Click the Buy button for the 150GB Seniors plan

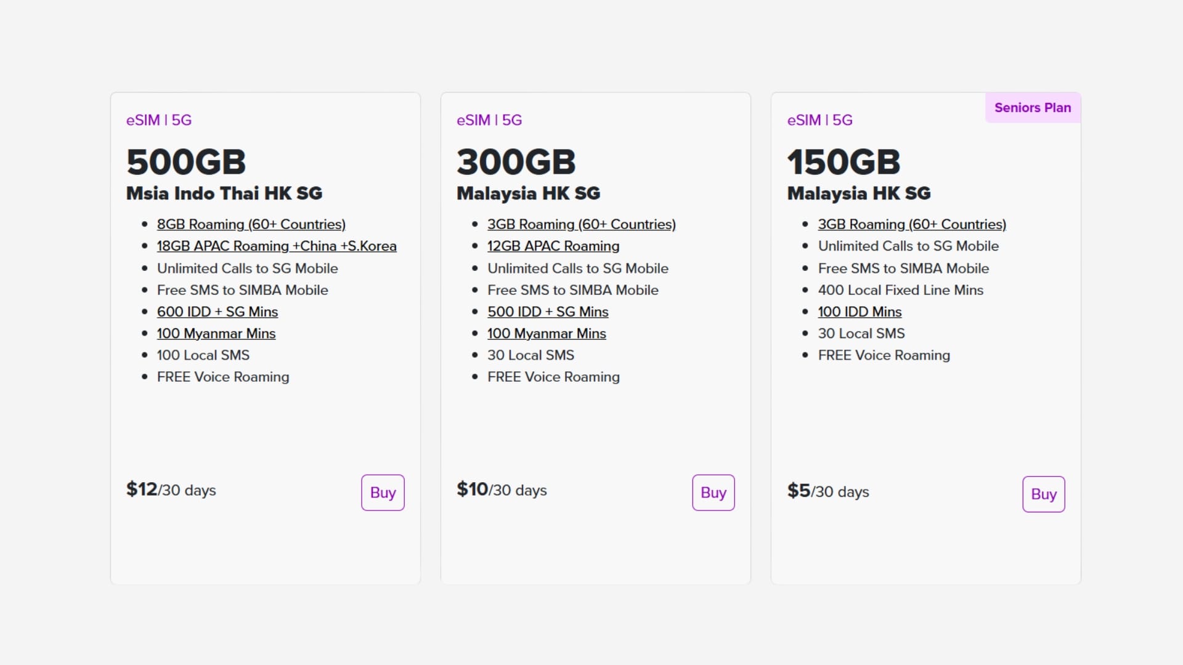[x=1043, y=494]
